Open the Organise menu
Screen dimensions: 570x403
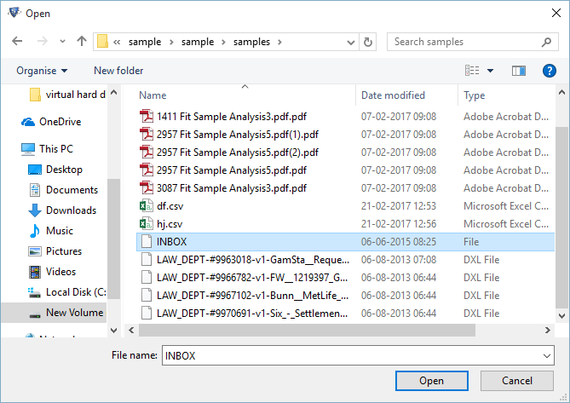42,71
